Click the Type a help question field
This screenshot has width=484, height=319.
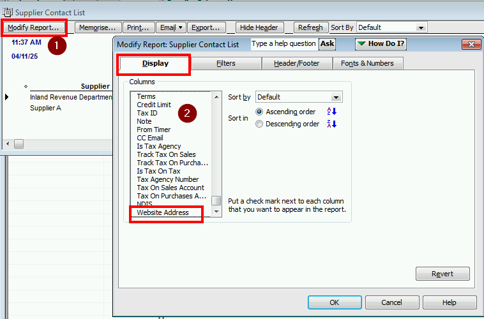[284, 44]
